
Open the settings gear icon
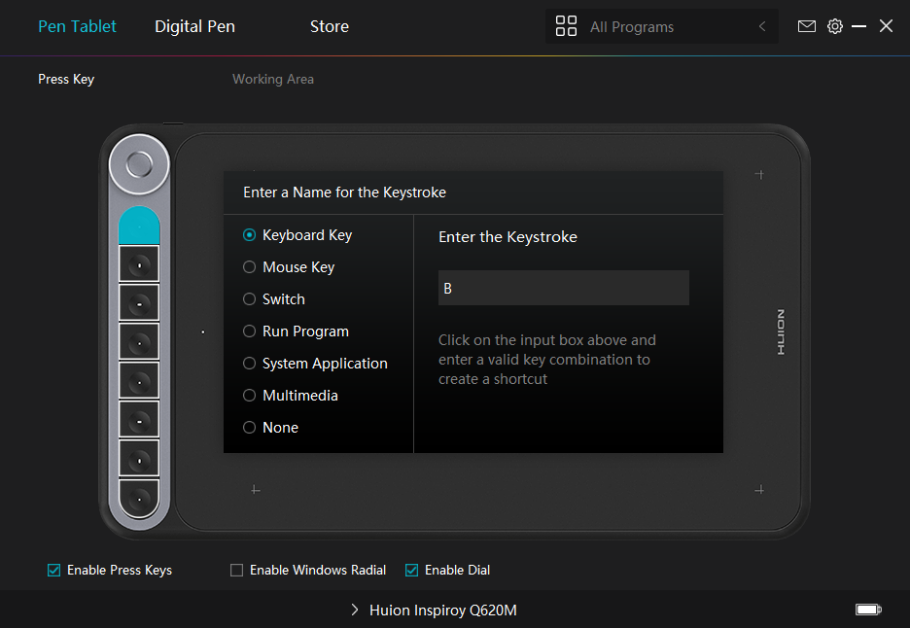pyautogui.click(x=834, y=26)
